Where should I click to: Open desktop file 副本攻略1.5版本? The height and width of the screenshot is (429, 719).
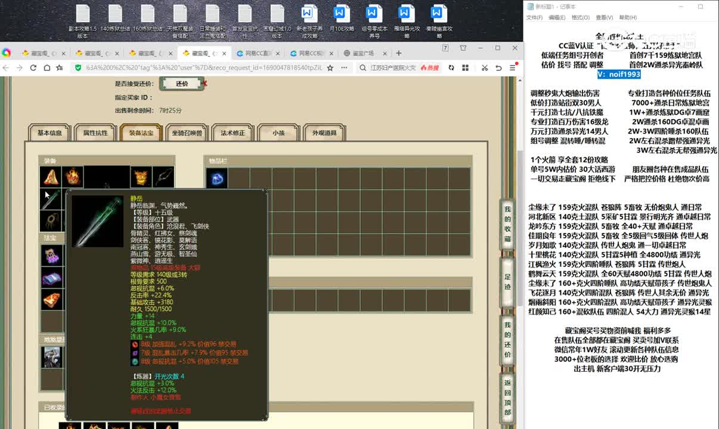click(x=82, y=21)
